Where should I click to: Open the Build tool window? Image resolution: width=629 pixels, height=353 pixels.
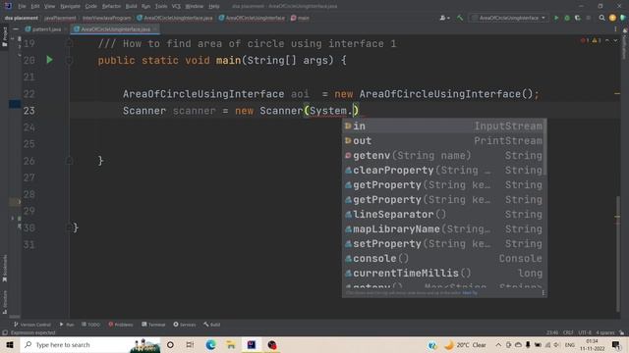211,325
